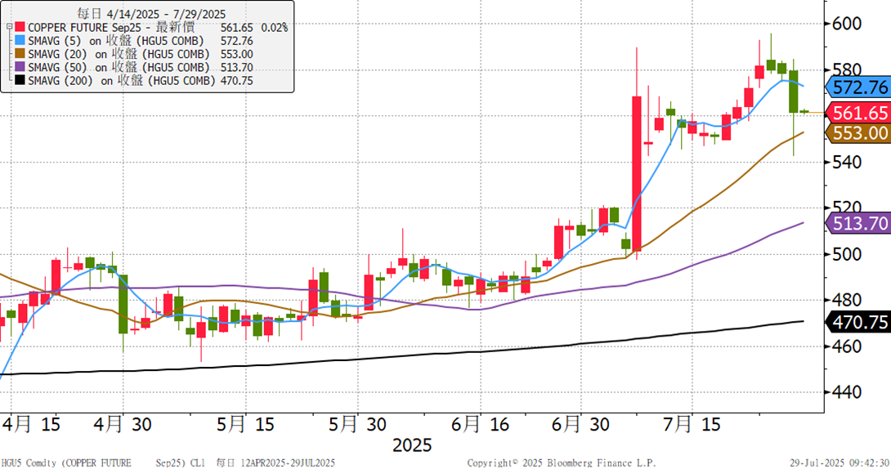Image resolution: width=891 pixels, height=469 pixels.
Task: Click the 4月 15 date axis label
Action: click(x=32, y=425)
